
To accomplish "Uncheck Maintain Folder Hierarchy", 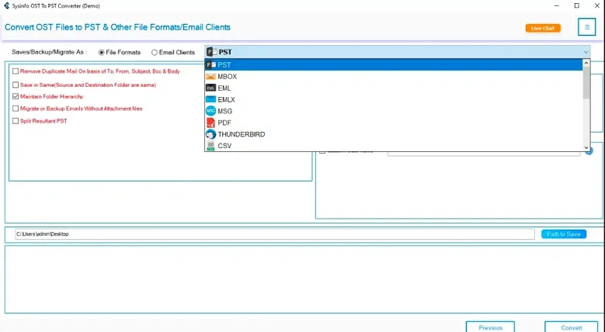I will [16, 96].
